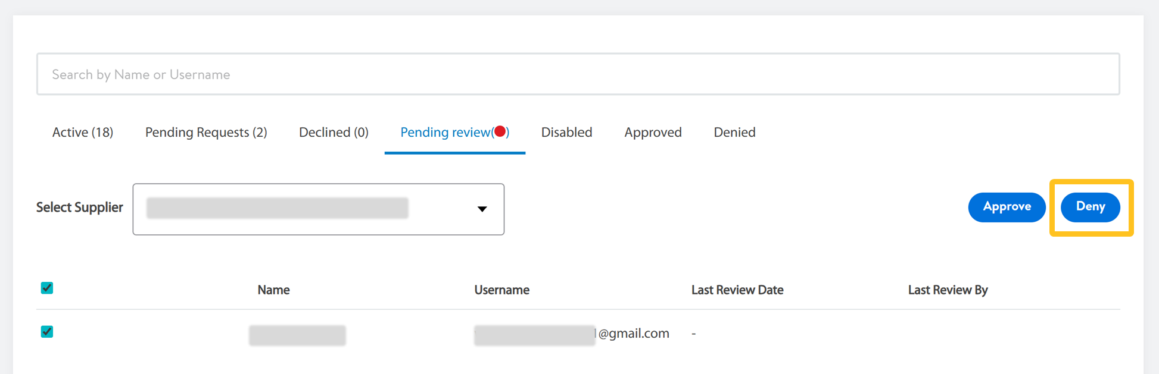The image size is (1159, 374).
Task: Click the Select Supplier dropdown arrow
Action: (482, 209)
